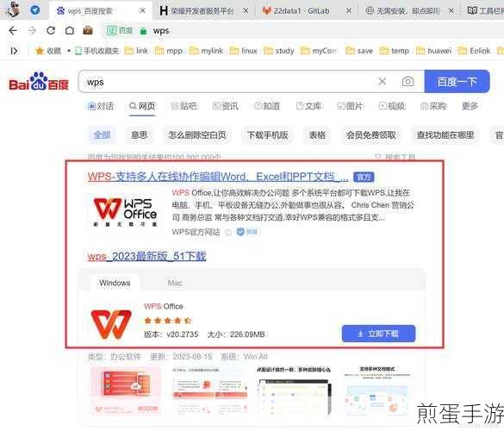
Task: Open the myCom bookmark folder
Action: 319,51
